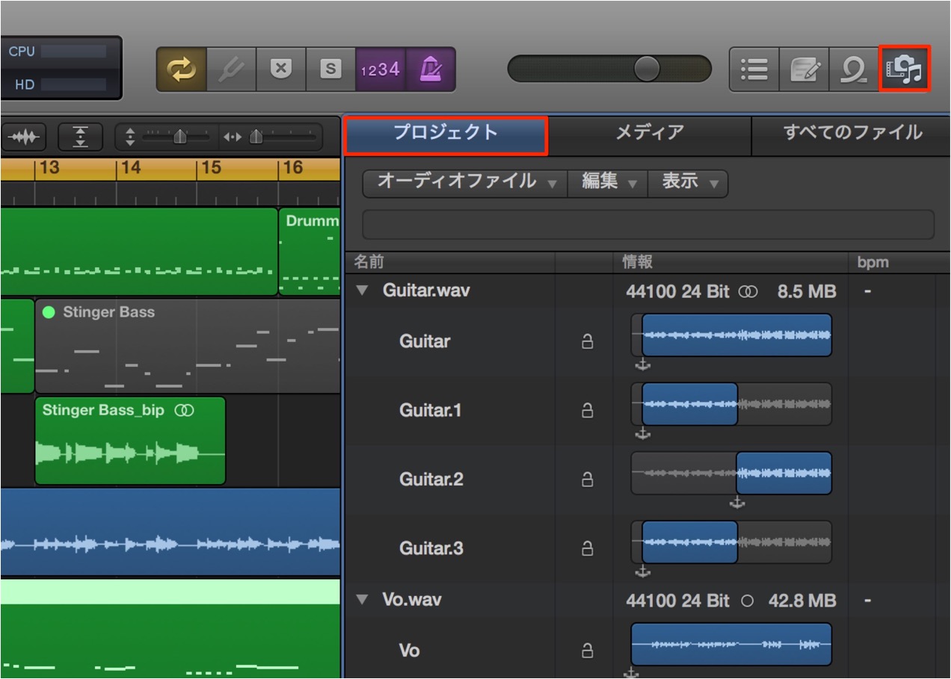The height and width of the screenshot is (679, 951).
Task: Open the 編集 dropdown menu
Action: click(609, 182)
